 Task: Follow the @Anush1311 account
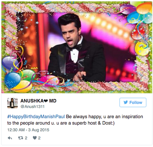click(x=133, y=102)
